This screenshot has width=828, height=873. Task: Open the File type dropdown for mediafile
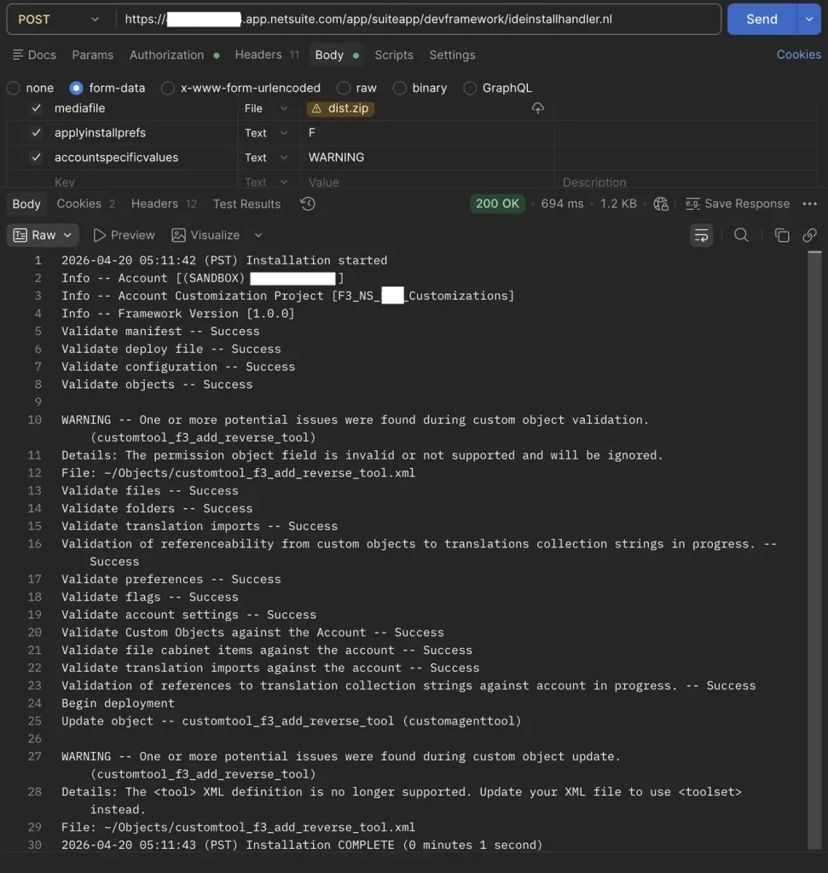point(266,108)
